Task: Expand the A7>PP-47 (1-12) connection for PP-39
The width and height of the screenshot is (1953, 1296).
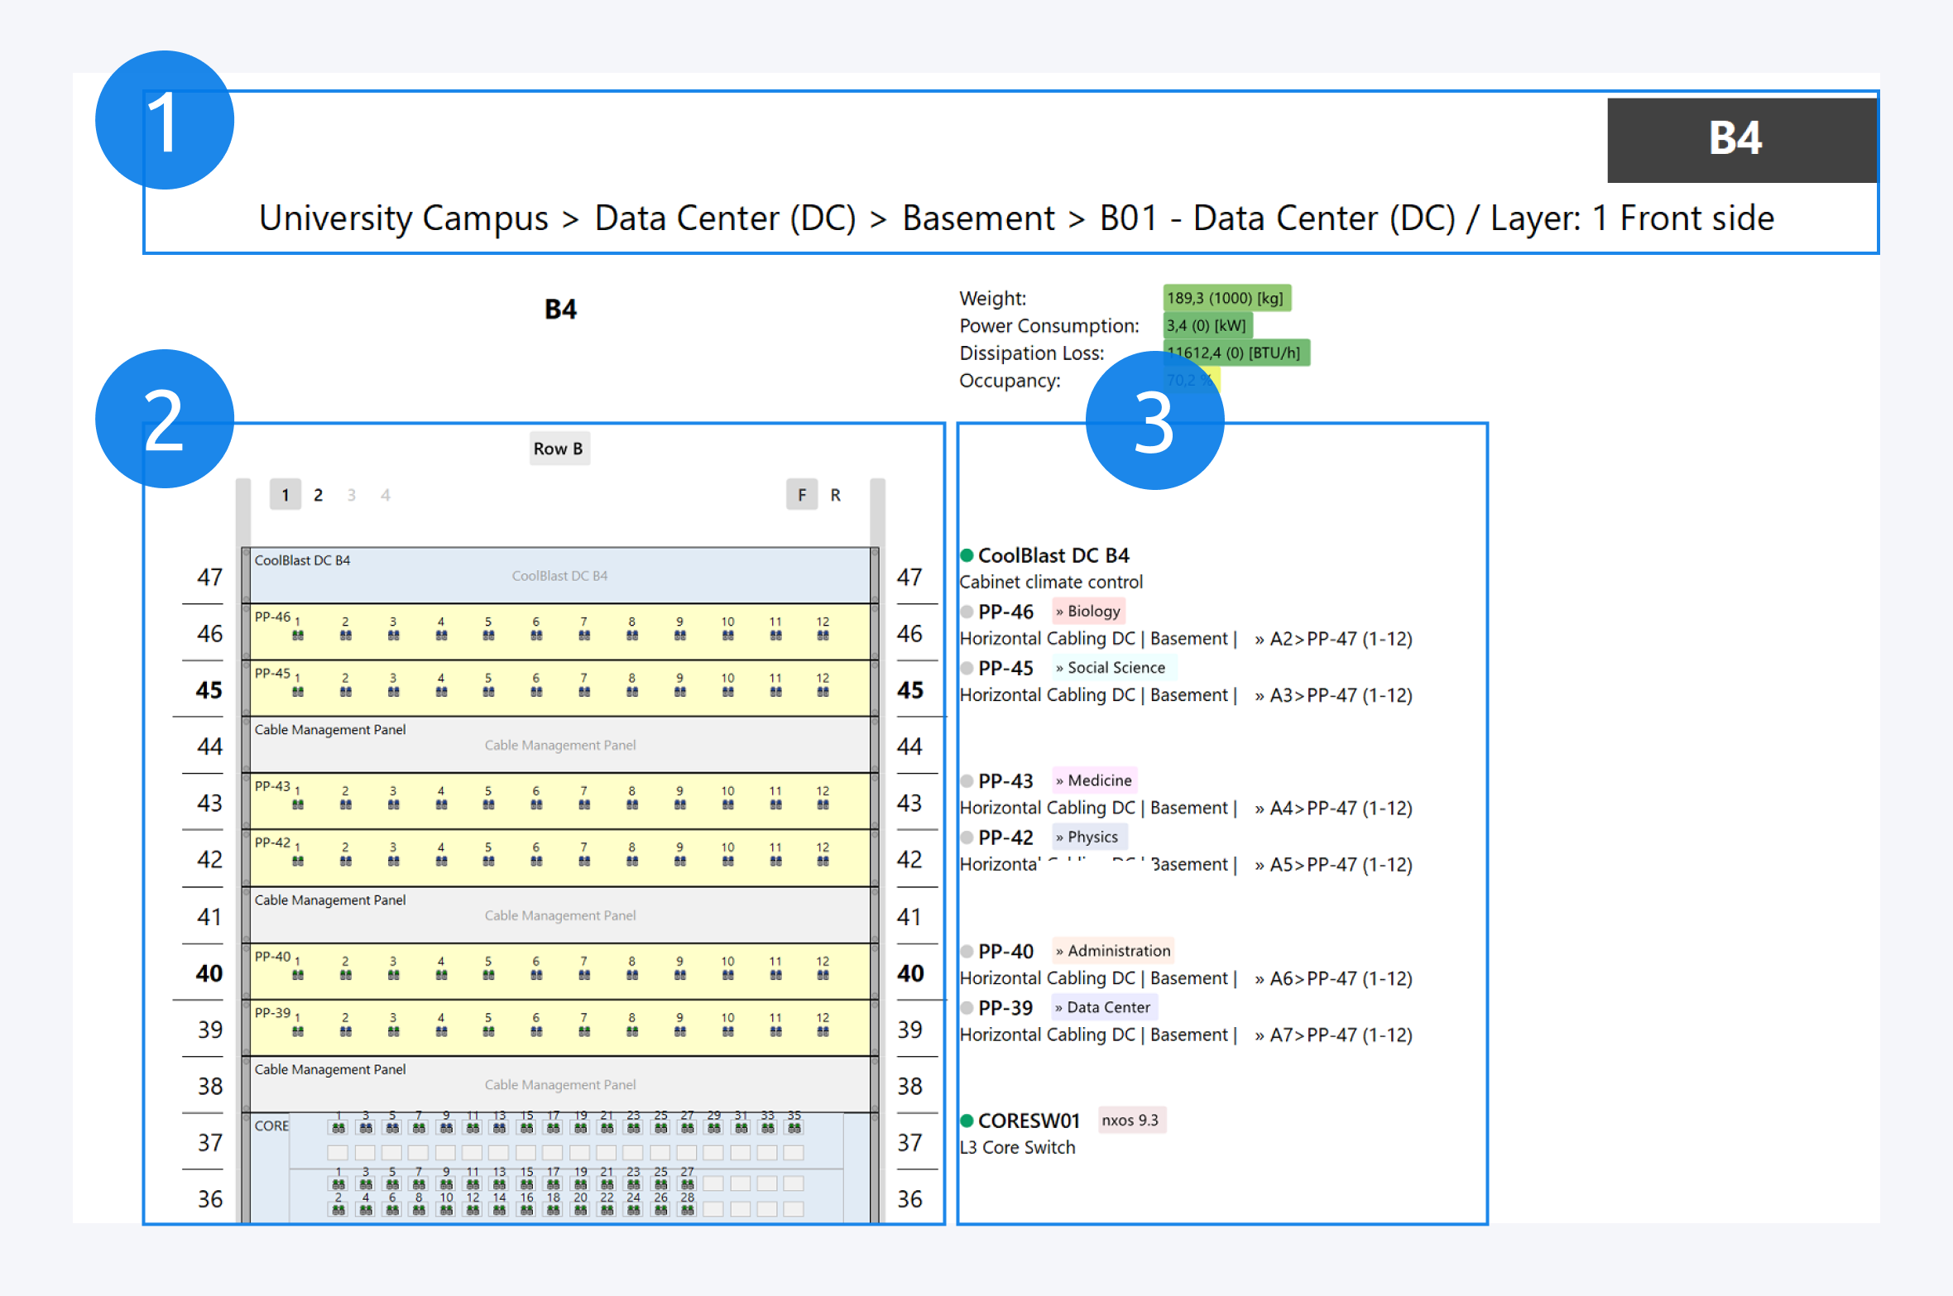Action: click(1333, 1034)
